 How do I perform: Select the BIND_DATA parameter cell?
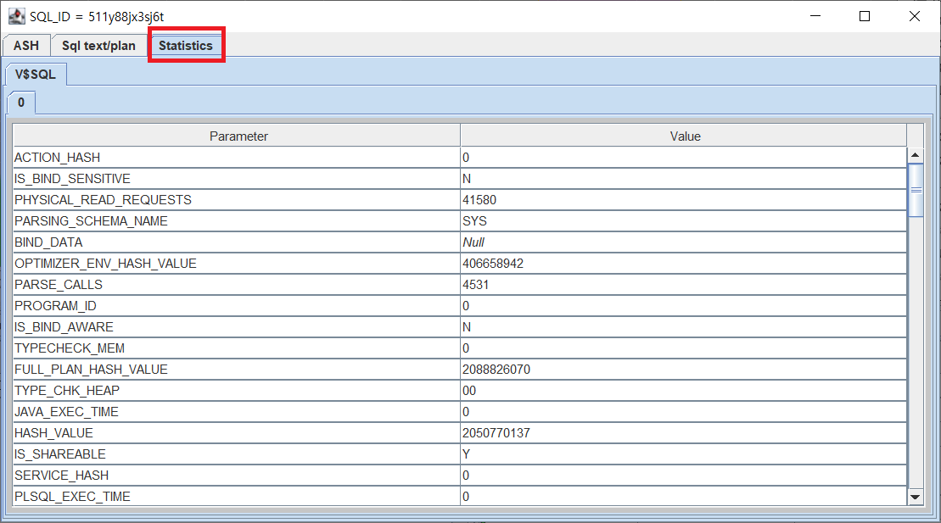pyautogui.click(x=237, y=242)
